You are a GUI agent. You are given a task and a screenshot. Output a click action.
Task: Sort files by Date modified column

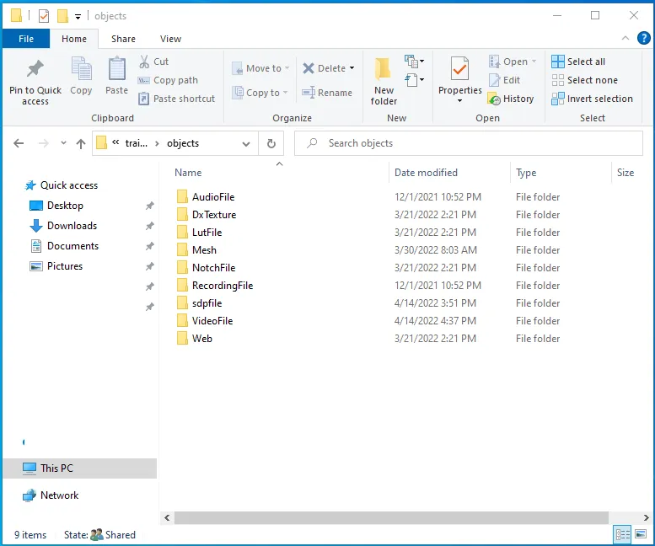tap(426, 173)
